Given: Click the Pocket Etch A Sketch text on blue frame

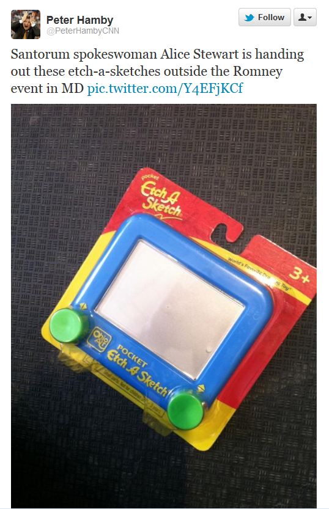Looking at the screenshot, I should pyautogui.click(x=136, y=369).
